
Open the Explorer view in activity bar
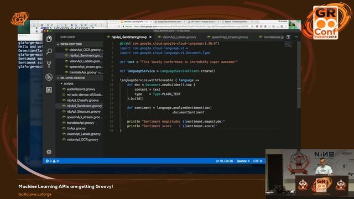[x=49, y=39]
